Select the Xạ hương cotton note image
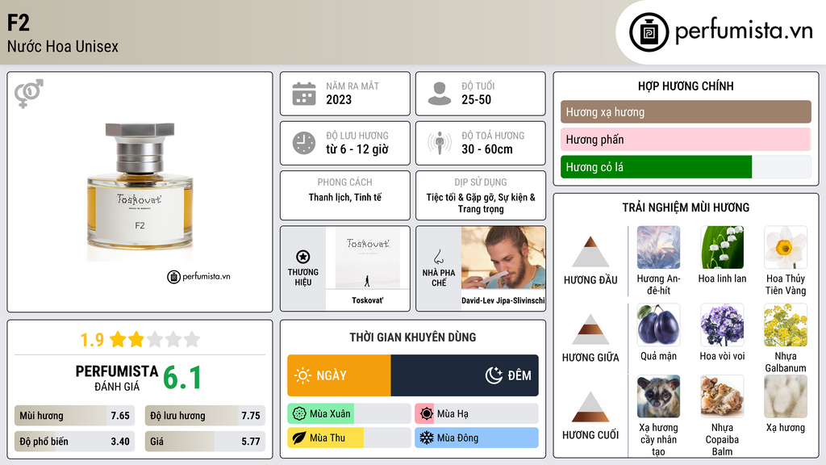This screenshot has height=465, width=826. click(x=786, y=396)
